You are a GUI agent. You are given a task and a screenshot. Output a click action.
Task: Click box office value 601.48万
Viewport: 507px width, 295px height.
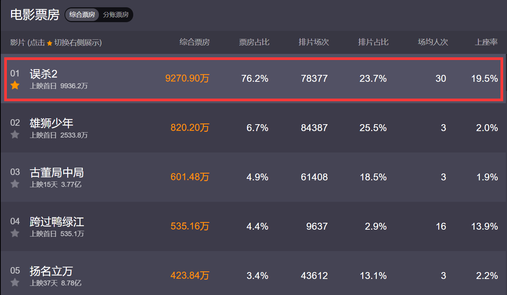pyautogui.click(x=190, y=177)
